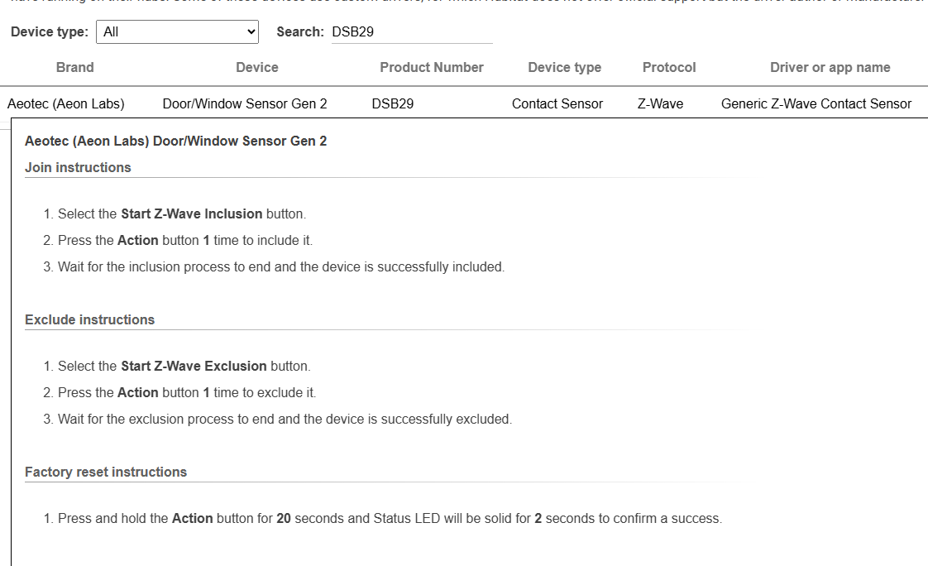Click the Z-Wave protocol cell

(x=660, y=104)
